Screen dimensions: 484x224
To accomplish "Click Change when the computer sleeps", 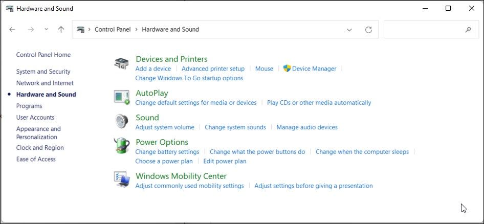I will point(362,152).
